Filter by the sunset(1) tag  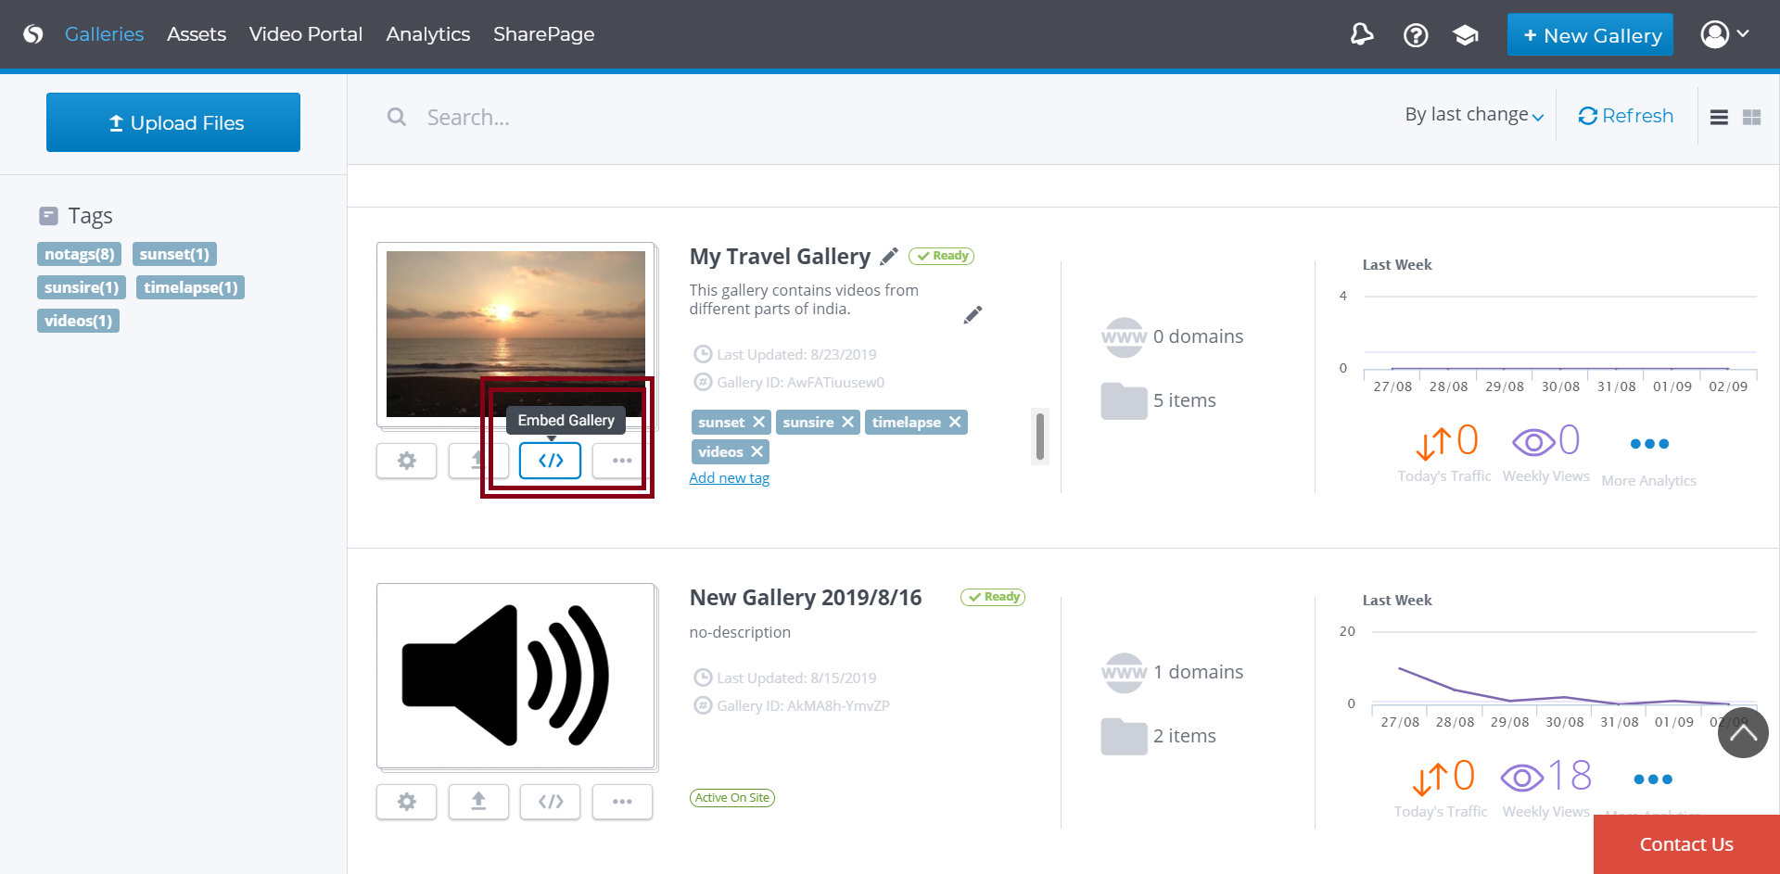pos(174,254)
